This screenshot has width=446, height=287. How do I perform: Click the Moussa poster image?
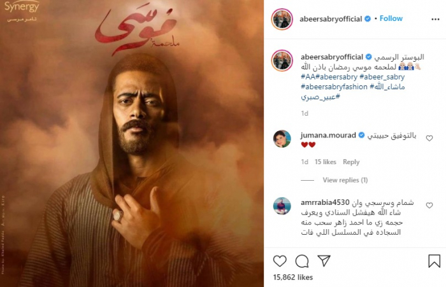point(132,144)
